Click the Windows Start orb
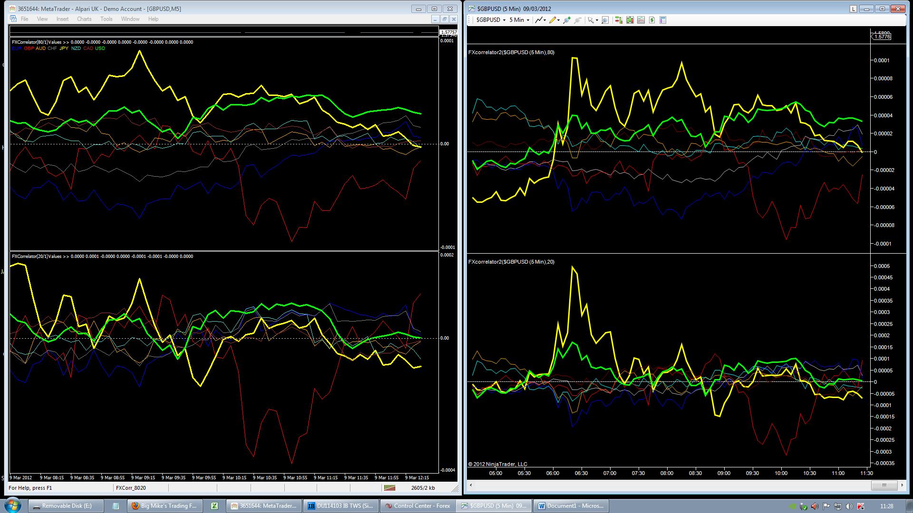Screen dimensions: 913x513 (x=12, y=505)
